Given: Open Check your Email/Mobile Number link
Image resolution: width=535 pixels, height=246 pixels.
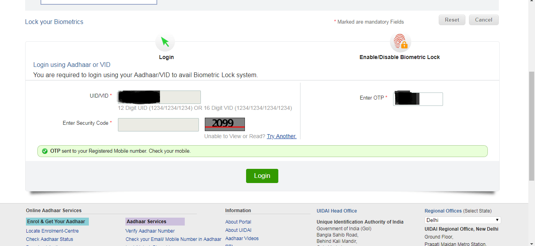Looking at the screenshot, I should click(173, 239).
